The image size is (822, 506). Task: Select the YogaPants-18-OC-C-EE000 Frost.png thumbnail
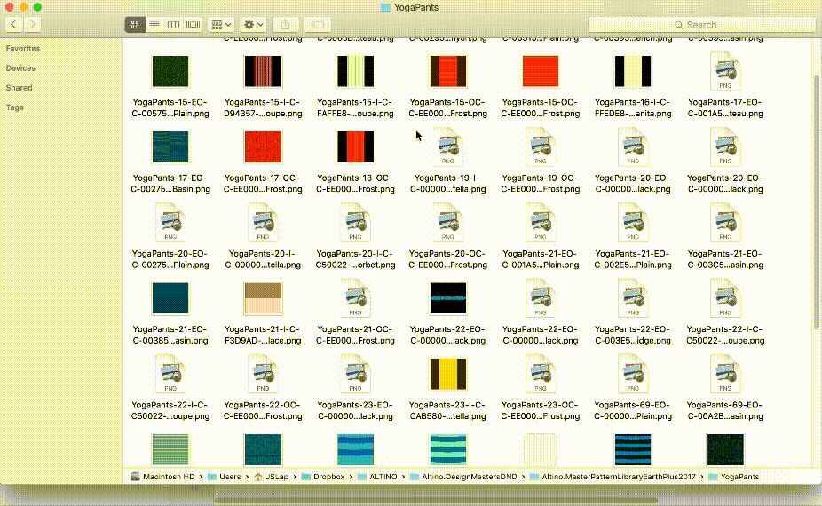(355, 146)
